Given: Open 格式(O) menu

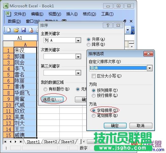Looking at the screenshot, I should [x=89, y=14].
